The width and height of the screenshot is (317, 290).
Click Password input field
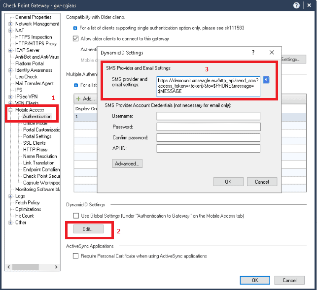208,127
